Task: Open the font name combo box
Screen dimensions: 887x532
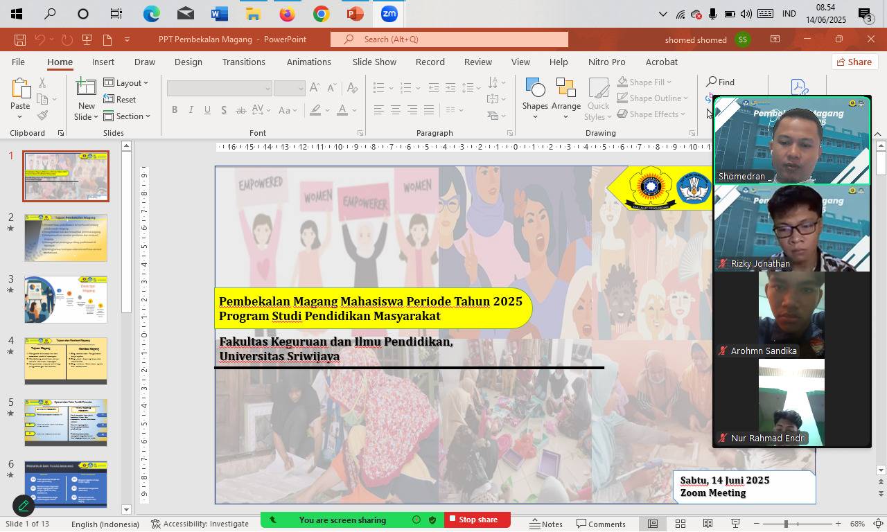Action: point(219,88)
